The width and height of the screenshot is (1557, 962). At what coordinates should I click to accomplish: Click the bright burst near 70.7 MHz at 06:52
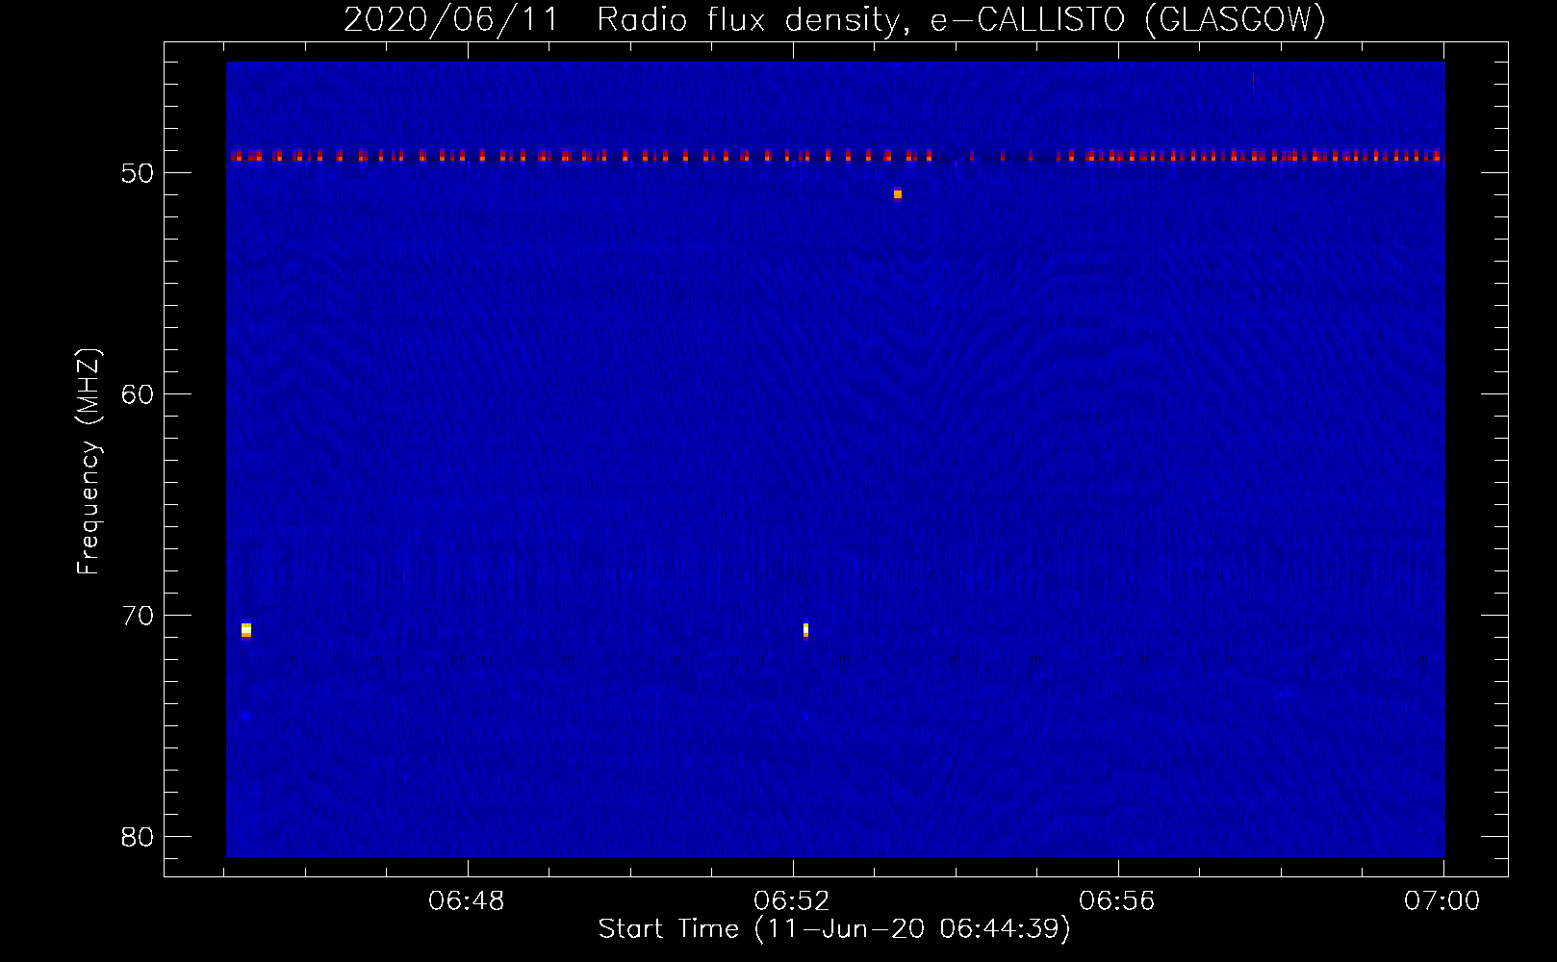pyautogui.click(x=806, y=630)
